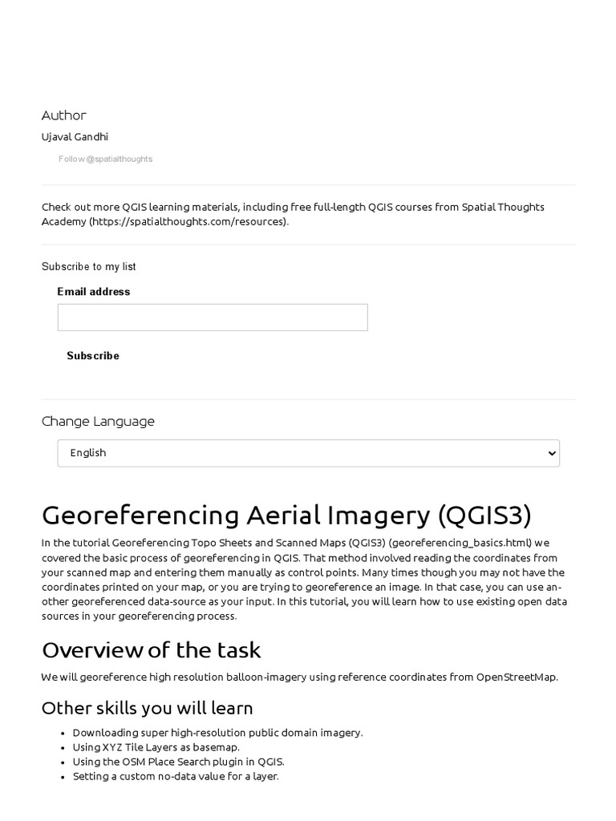The image size is (616, 821).
Task: Click the Author heading
Action: point(64,115)
